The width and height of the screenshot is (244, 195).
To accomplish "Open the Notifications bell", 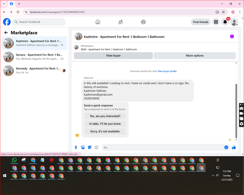I will click(x=225, y=22).
